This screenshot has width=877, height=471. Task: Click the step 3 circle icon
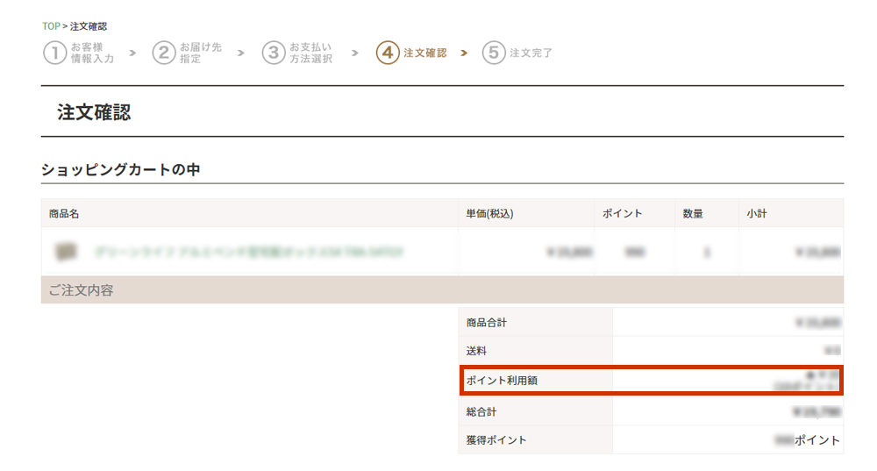pyautogui.click(x=274, y=53)
